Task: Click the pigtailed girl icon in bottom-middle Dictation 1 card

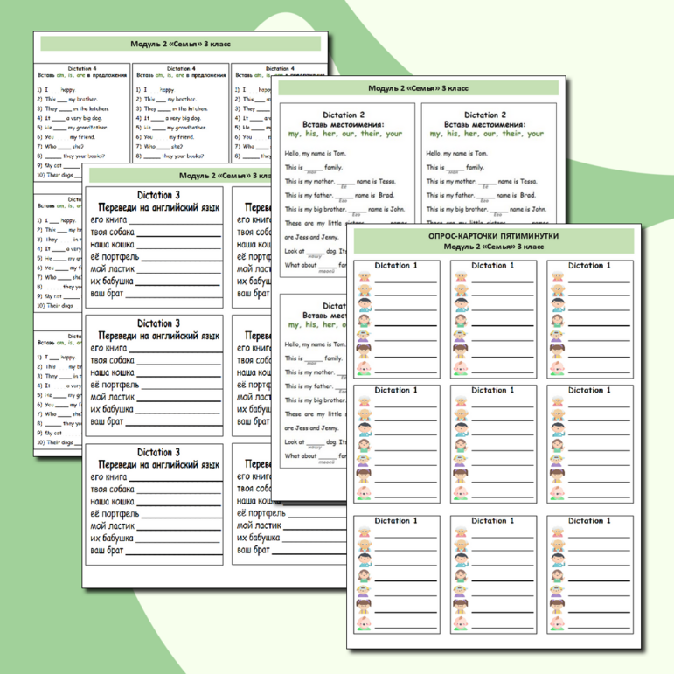Action: [x=460, y=607]
